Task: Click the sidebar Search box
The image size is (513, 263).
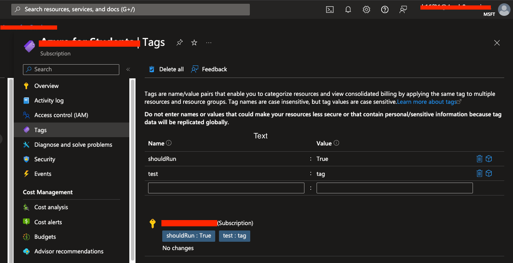Action: click(71, 69)
